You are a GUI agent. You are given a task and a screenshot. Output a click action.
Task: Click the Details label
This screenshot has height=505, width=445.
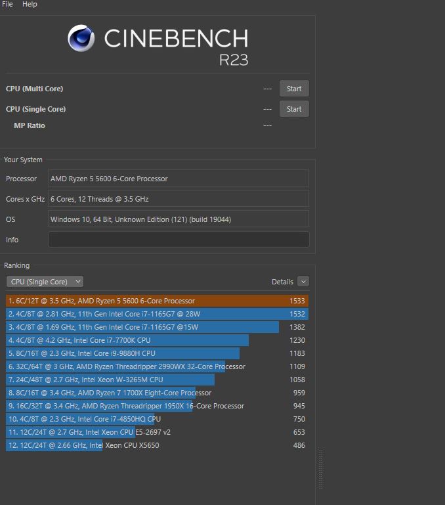point(282,282)
